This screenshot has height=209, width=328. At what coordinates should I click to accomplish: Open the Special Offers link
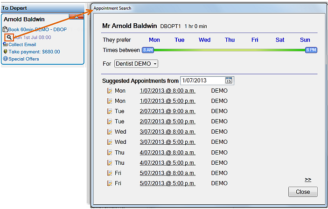[24, 59]
